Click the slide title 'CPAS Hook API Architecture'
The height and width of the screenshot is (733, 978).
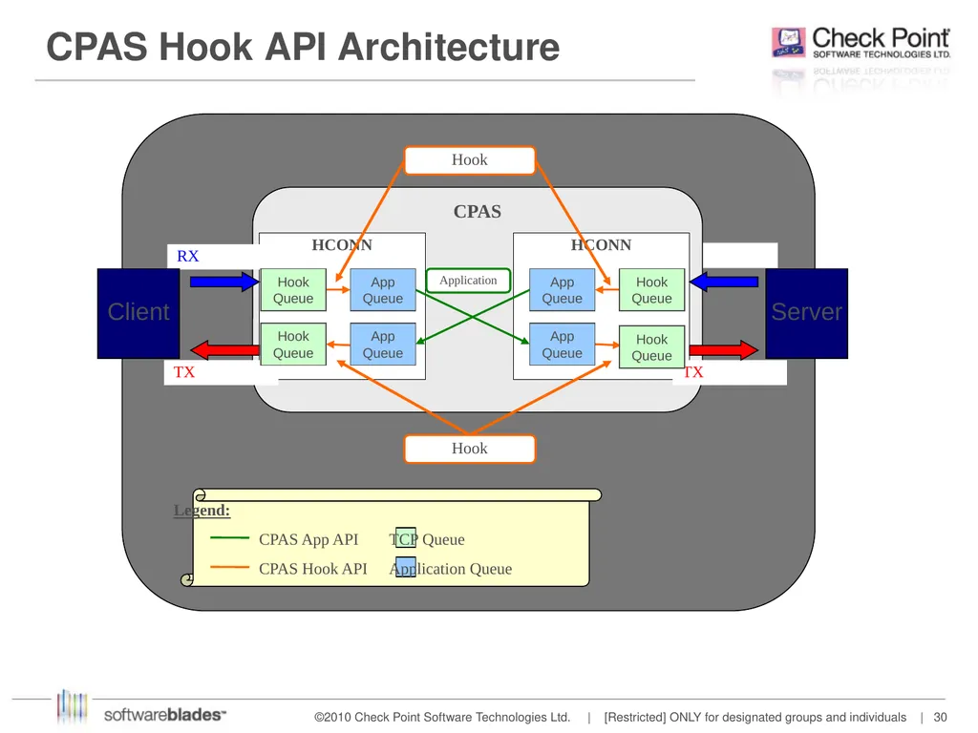[303, 47]
